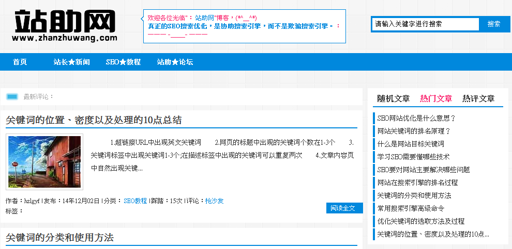Open the article thumbnail with the red house

click(x=44, y=162)
